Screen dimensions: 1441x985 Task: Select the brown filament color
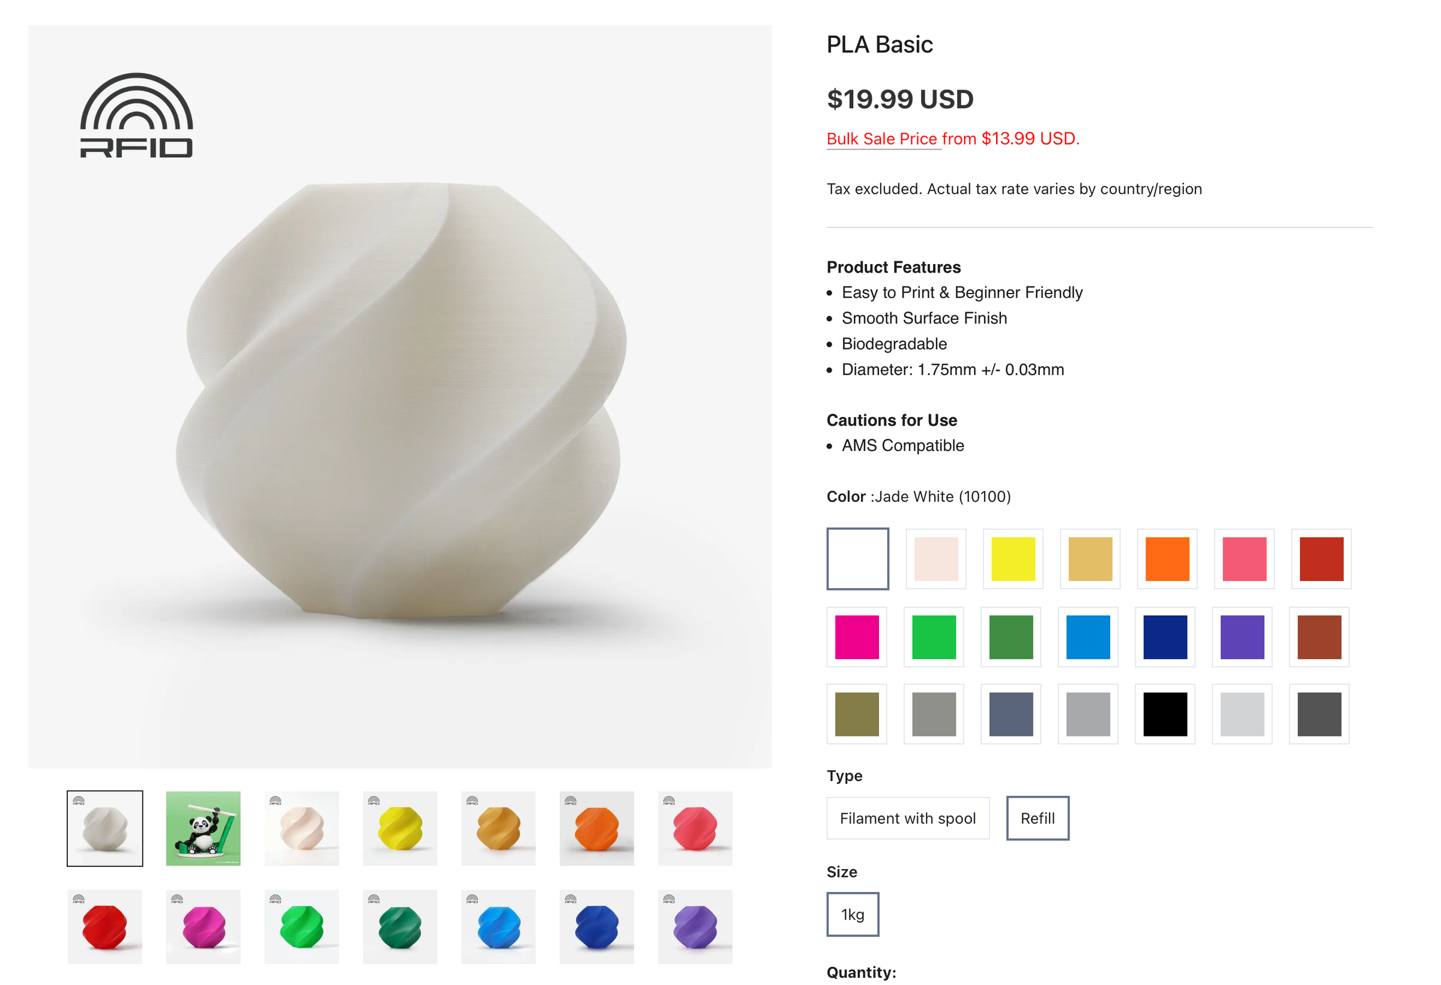point(1320,637)
